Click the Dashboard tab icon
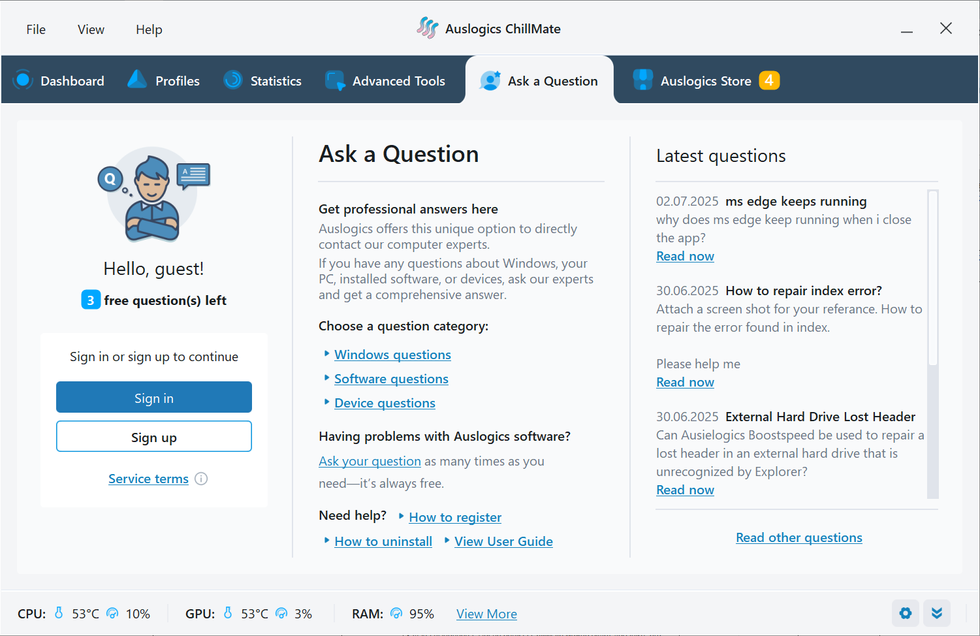The image size is (980, 636). click(x=23, y=80)
